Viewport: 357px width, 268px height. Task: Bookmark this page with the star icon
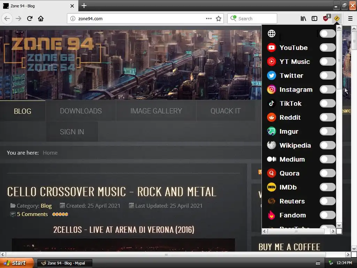pyautogui.click(x=219, y=18)
